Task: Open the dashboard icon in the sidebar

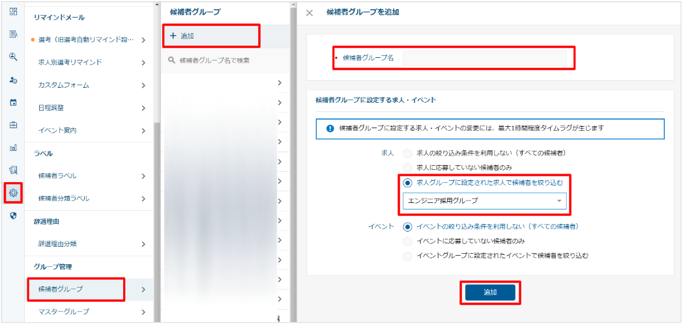Action: coord(13,12)
